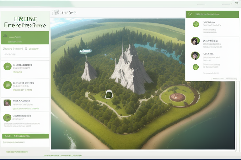The width and height of the screenshot is (241, 160).
Task: Click the first green round icon in left list
Action: click(x=8, y=66)
